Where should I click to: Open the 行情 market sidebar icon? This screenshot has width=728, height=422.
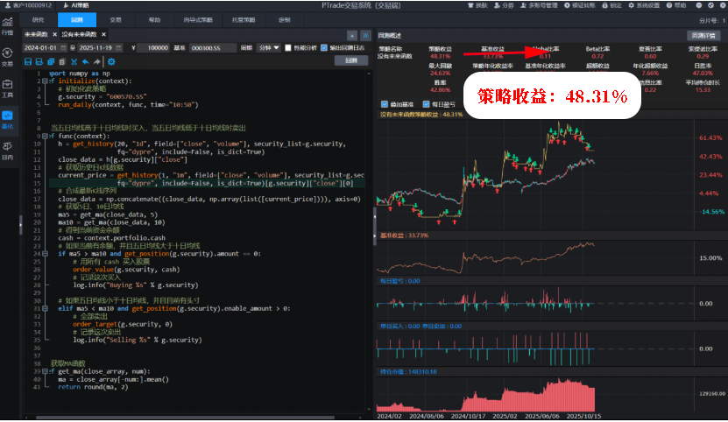[x=8, y=26]
